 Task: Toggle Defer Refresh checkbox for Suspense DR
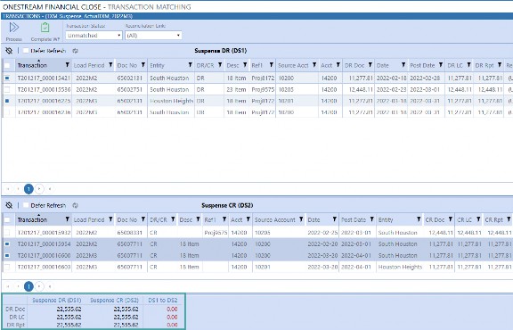[26, 51]
